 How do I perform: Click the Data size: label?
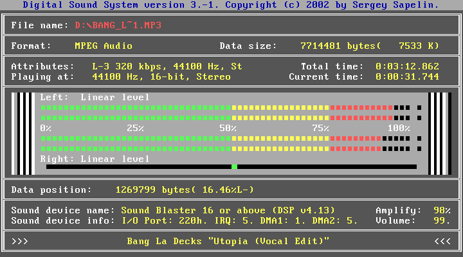click(x=248, y=46)
